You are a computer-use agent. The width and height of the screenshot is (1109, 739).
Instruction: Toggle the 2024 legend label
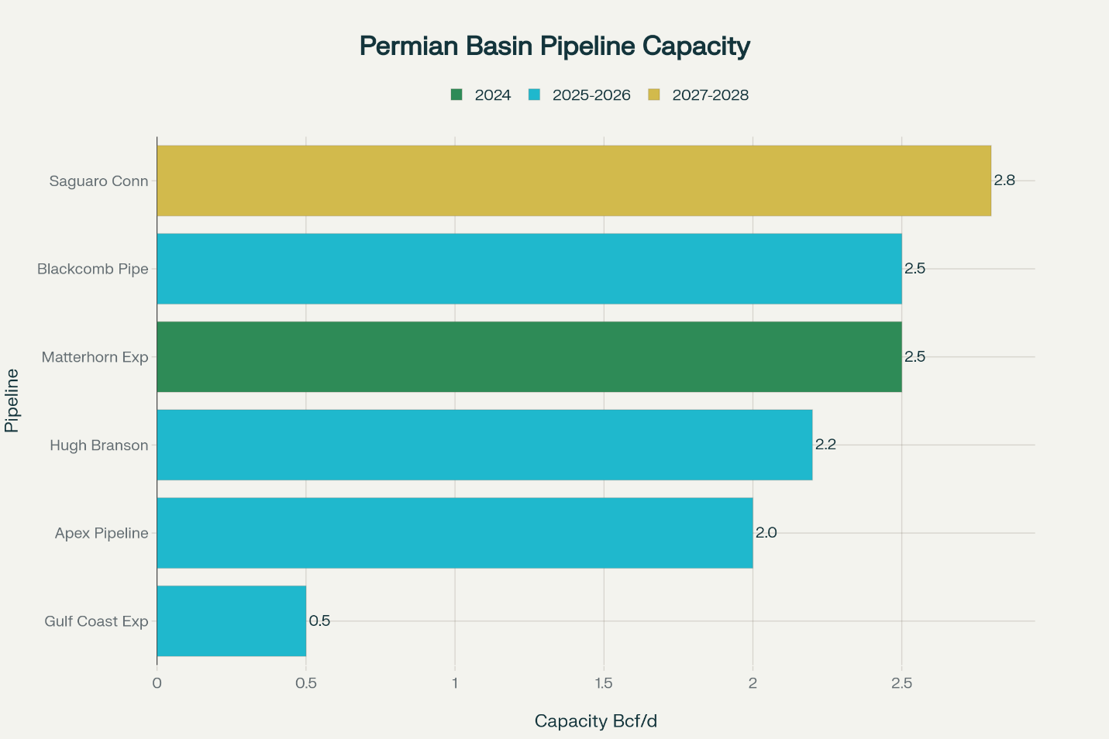[x=493, y=95]
